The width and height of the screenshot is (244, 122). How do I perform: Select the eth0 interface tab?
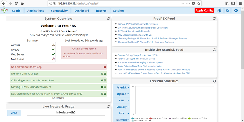(x=14, y=113)
